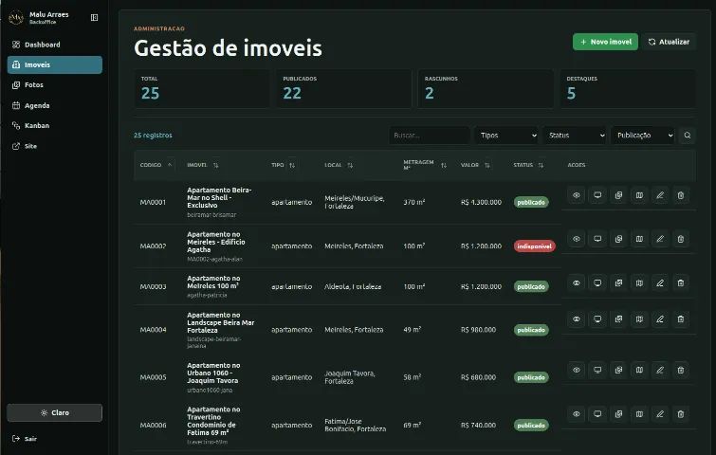Click the Malu Arraes profile logo

pyautogui.click(x=16, y=18)
